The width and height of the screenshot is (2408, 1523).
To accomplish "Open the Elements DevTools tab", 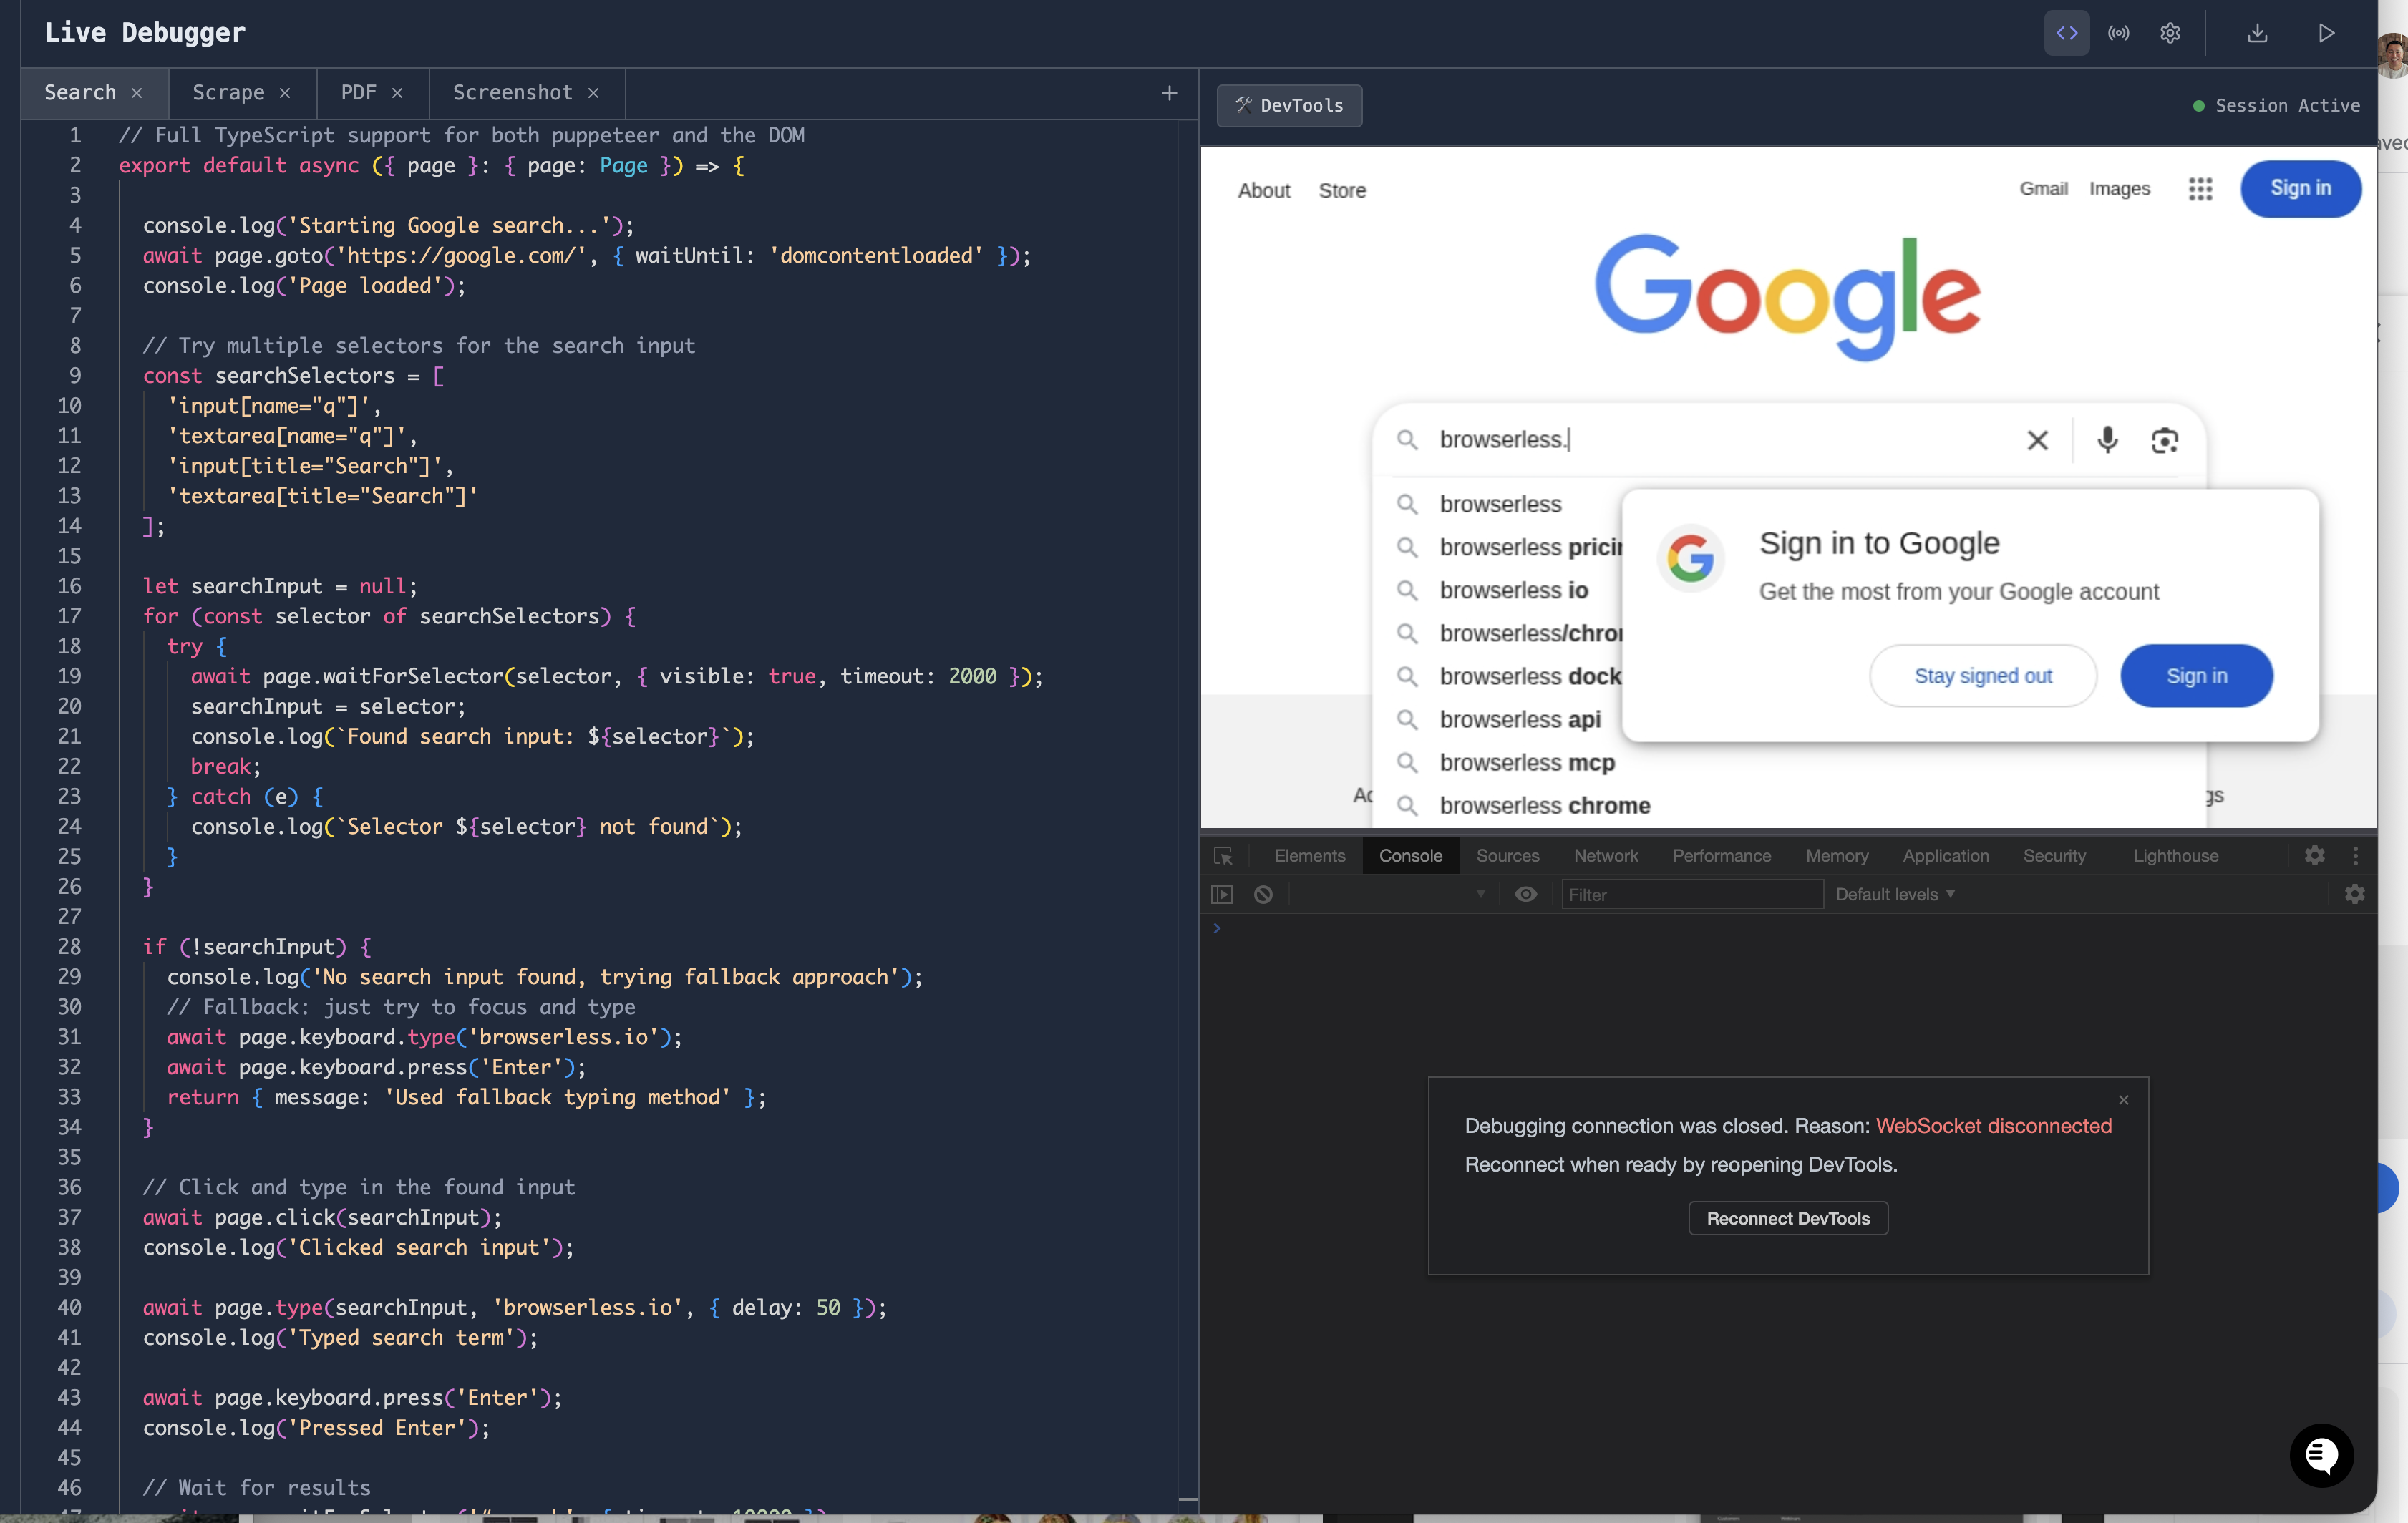I will pos(1309,855).
